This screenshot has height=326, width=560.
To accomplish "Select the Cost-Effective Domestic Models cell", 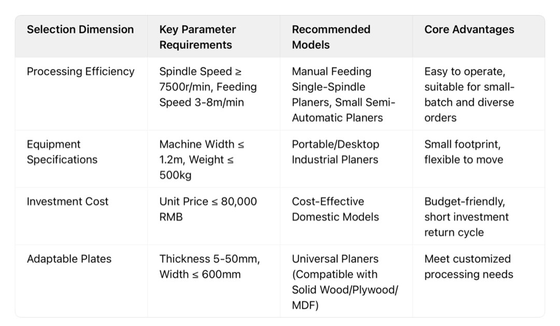I will (335, 209).
